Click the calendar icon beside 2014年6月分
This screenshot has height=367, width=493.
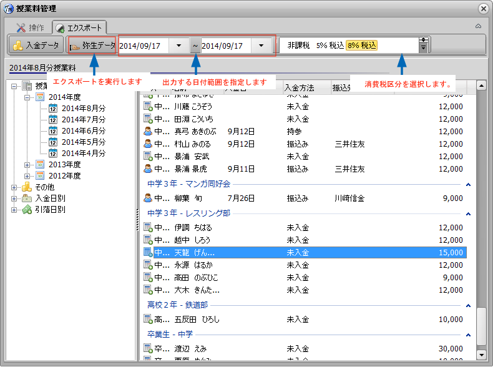click(x=53, y=131)
